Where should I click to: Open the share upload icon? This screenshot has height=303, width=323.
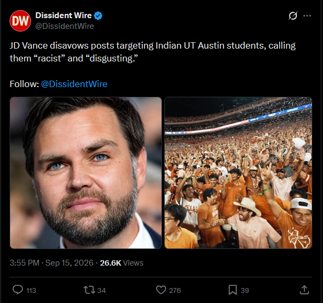pyautogui.click(x=304, y=290)
